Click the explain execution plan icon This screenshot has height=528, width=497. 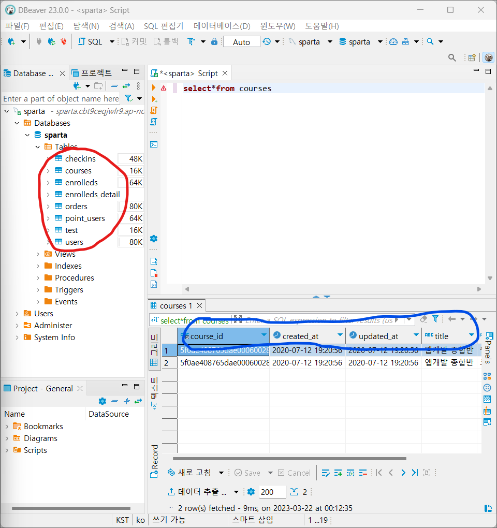(154, 122)
